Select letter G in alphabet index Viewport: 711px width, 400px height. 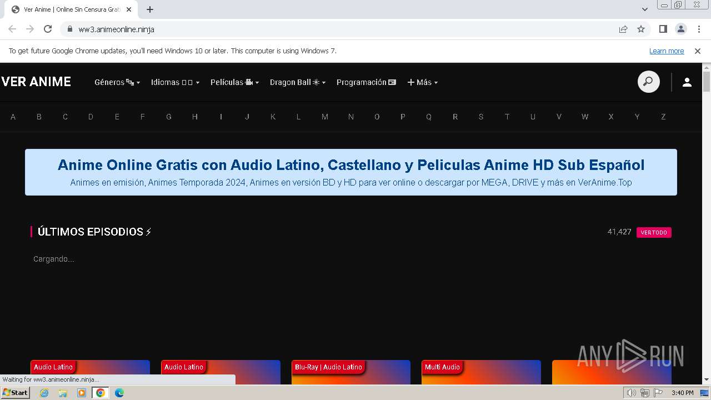[x=168, y=117]
